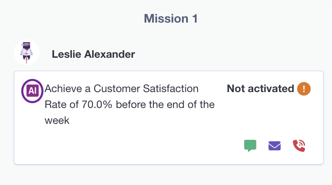Click the orange exclamation warning icon
Viewport: 332px width, 185px height.
pyautogui.click(x=304, y=89)
